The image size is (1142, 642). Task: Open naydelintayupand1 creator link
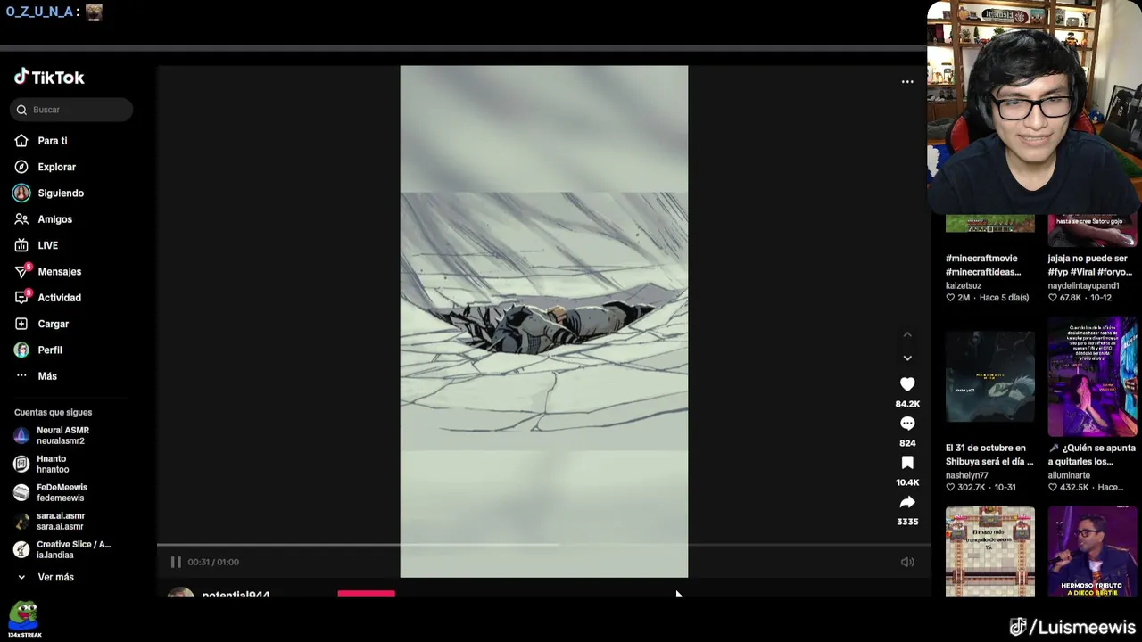[1083, 285]
